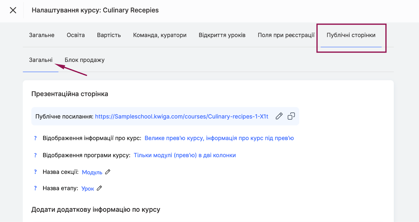Open the Відкриття уроків tab
This screenshot has height=222, width=419.
[222, 35]
